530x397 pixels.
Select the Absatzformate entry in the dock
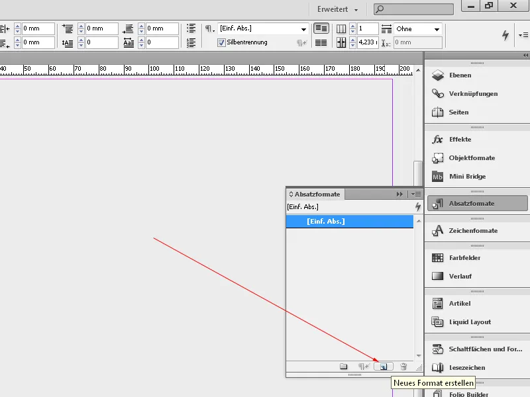477,204
